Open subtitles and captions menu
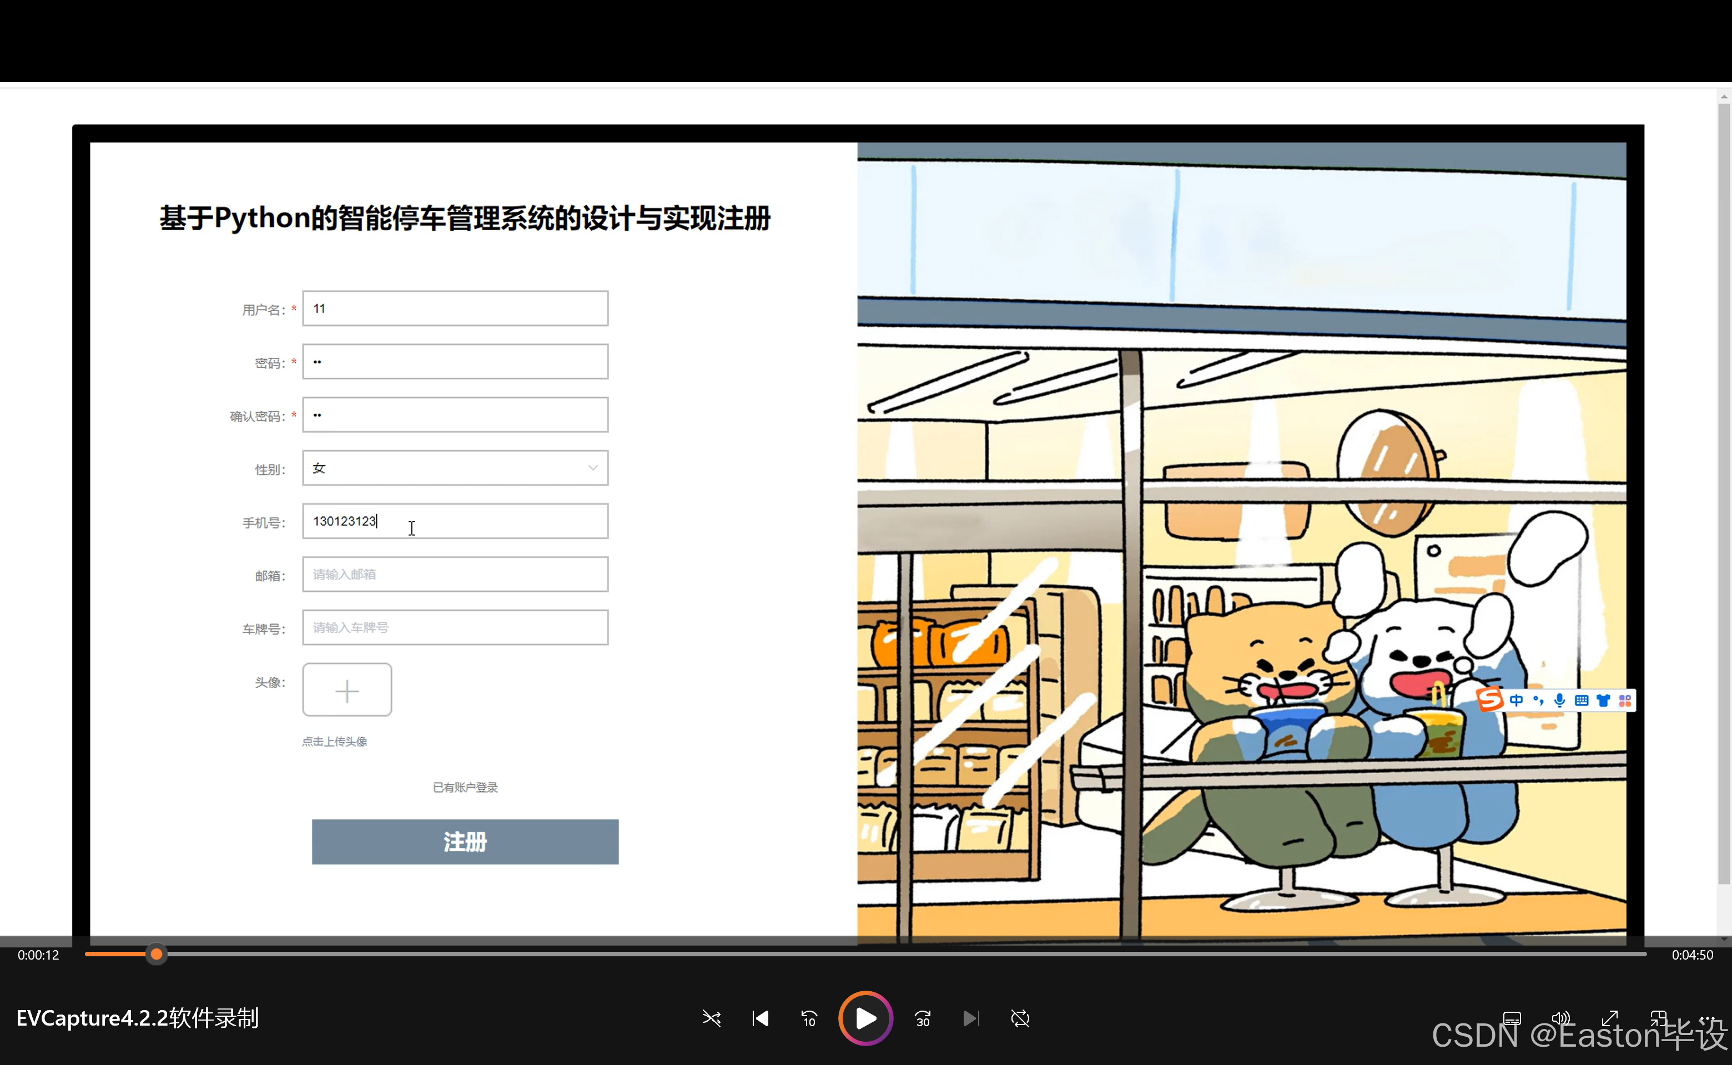 click(x=1512, y=1018)
